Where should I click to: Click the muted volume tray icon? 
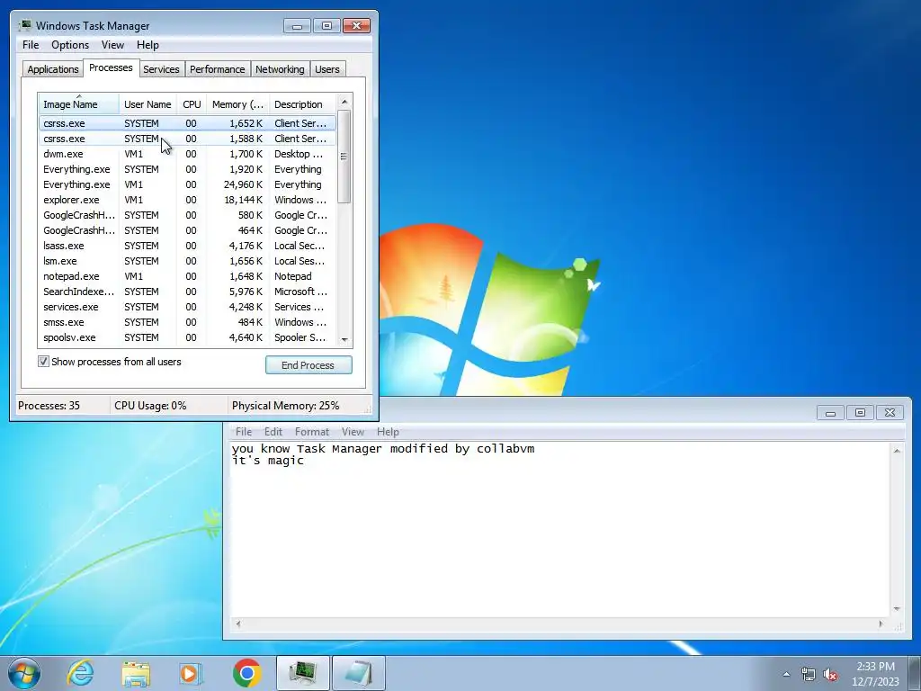click(830, 674)
